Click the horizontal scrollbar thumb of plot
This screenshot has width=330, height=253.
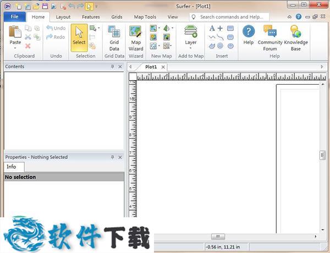click(x=218, y=237)
